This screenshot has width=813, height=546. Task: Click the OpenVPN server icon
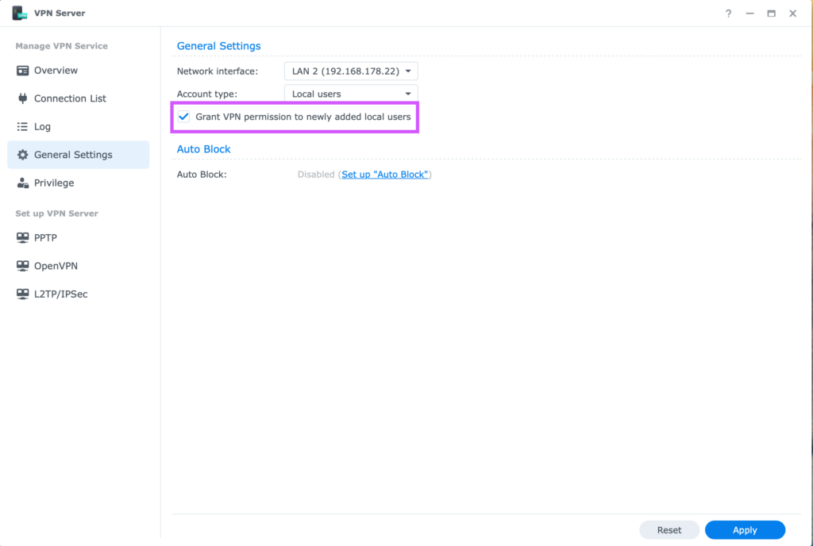[x=23, y=265]
